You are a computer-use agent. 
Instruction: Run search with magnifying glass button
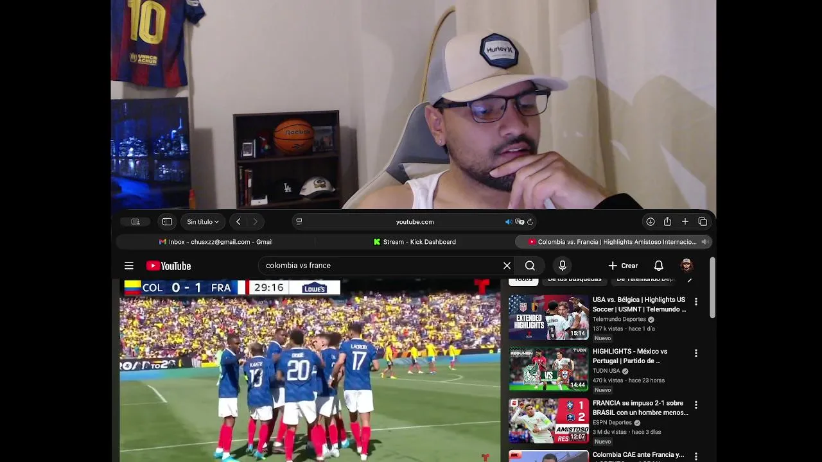coord(530,266)
